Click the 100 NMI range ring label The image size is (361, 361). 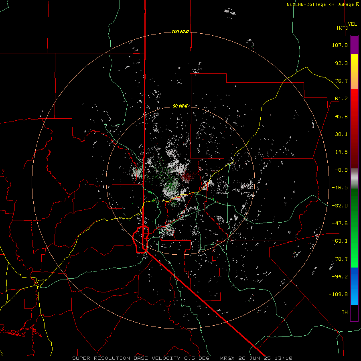point(180,32)
